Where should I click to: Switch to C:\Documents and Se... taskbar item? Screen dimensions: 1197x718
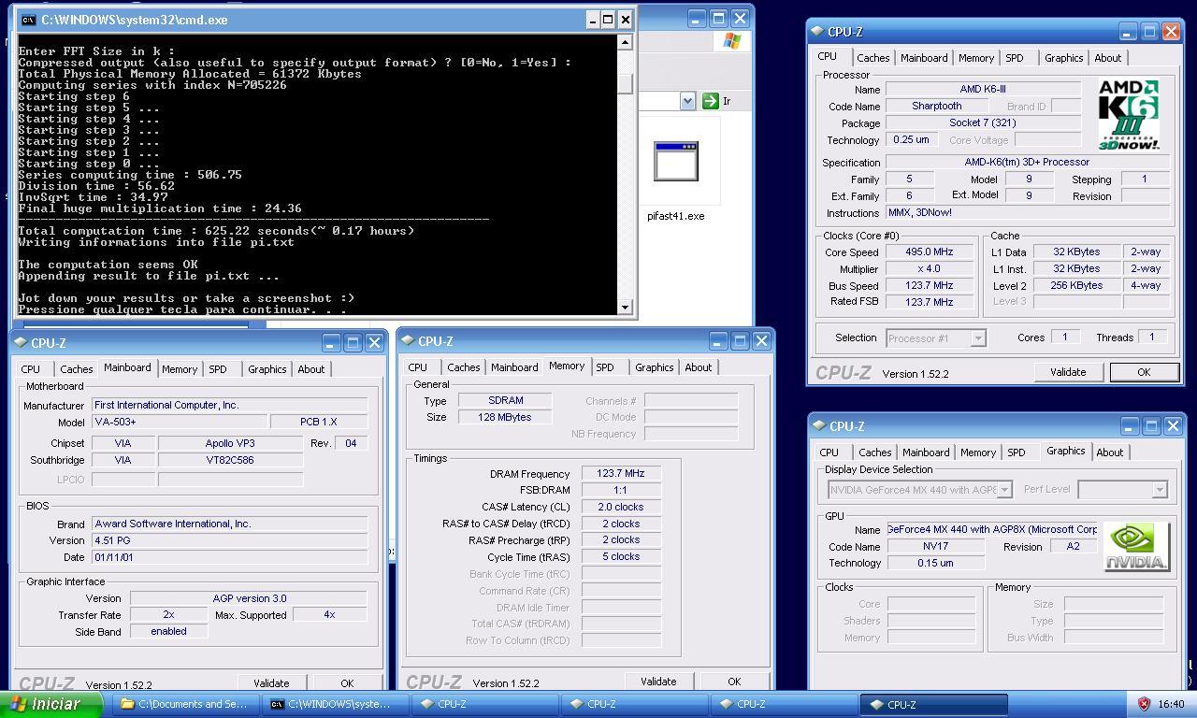[185, 704]
